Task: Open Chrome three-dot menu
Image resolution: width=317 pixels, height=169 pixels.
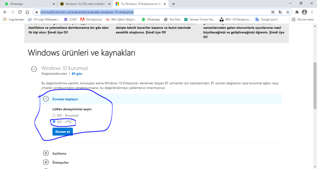Action: pyautogui.click(x=312, y=12)
